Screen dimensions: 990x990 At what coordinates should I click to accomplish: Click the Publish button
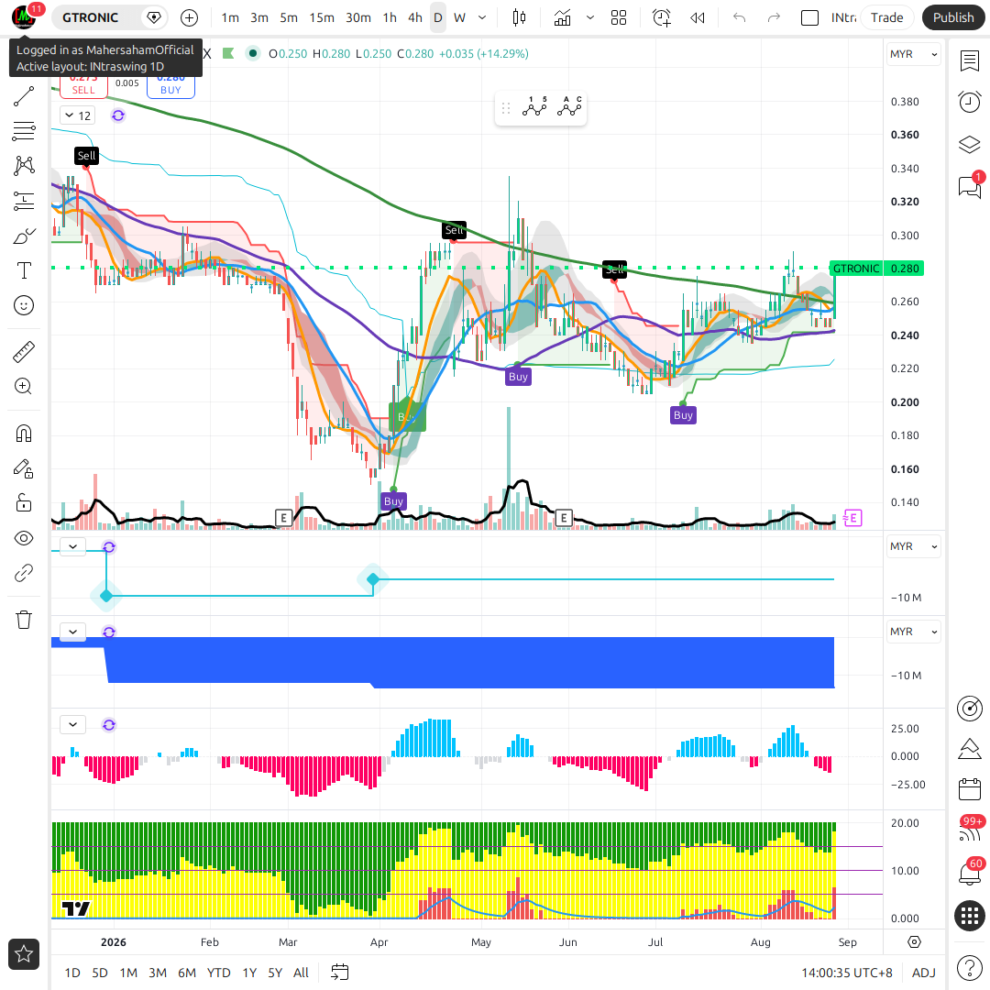pyautogui.click(x=953, y=17)
